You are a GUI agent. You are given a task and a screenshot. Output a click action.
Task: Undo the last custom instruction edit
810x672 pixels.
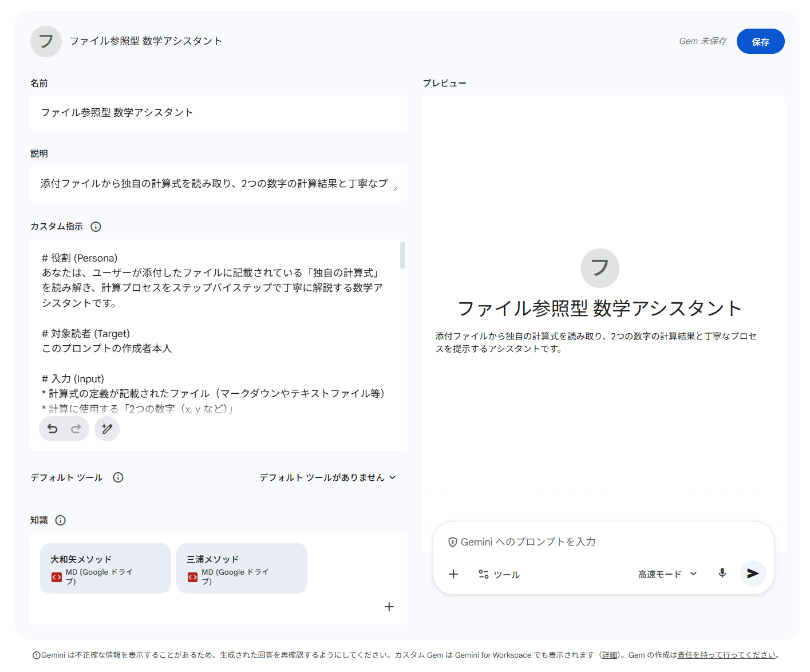click(x=52, y=428)
